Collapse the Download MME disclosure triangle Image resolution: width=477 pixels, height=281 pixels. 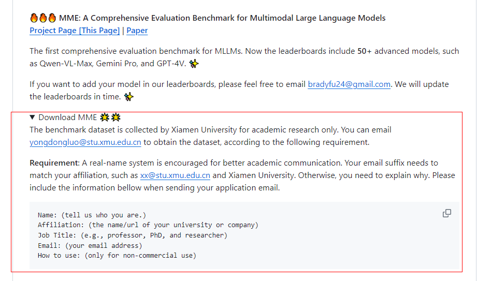[32, 117]
